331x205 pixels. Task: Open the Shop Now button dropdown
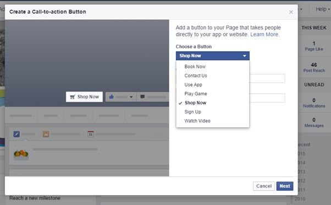click(x=213, y=56)
